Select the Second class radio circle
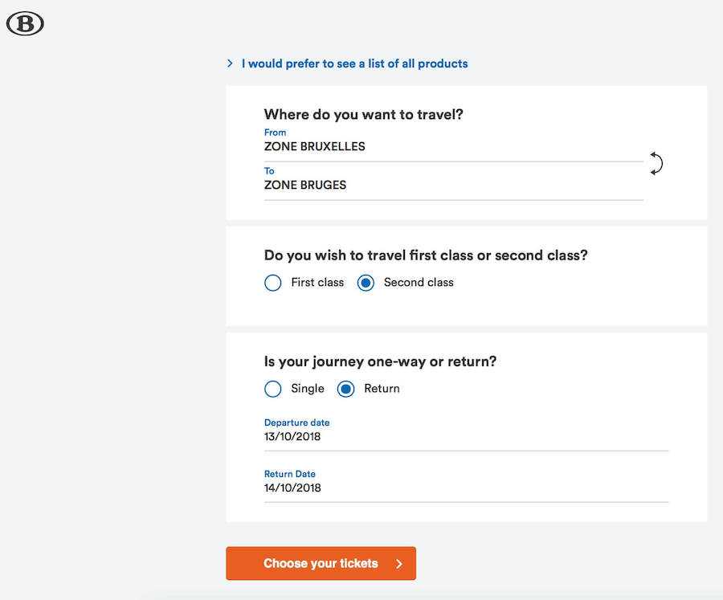This screenshot has height=600, width=723. point(366,283)
